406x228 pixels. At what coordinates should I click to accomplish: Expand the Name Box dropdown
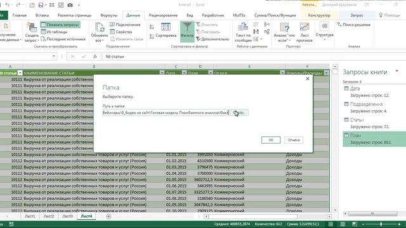click(x=54, y=56)
